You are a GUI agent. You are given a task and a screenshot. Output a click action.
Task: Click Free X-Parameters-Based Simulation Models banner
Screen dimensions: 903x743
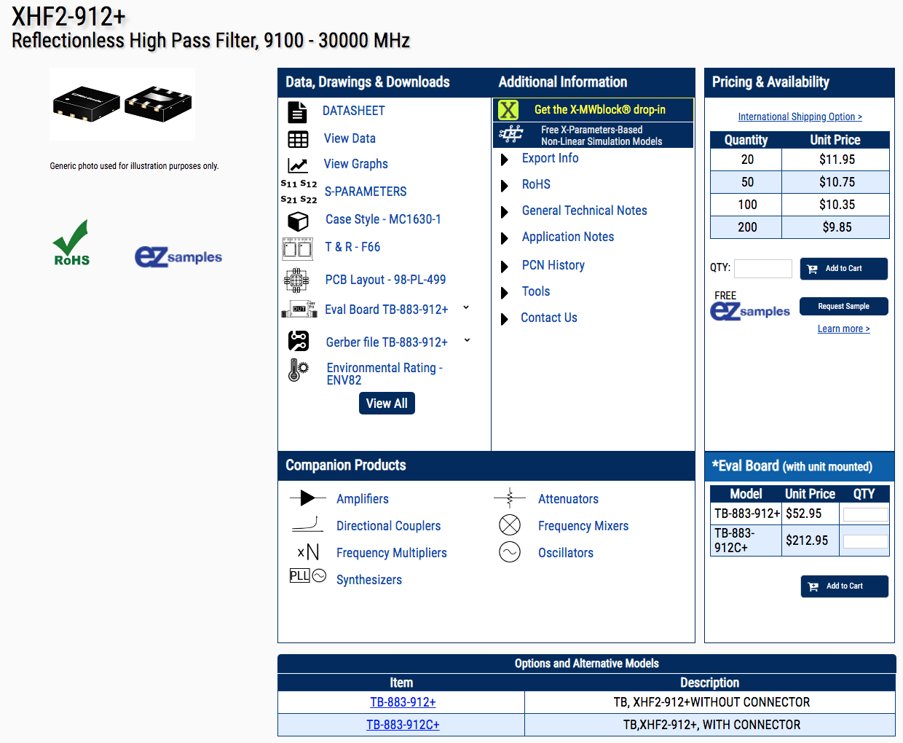tap(594, 135)
